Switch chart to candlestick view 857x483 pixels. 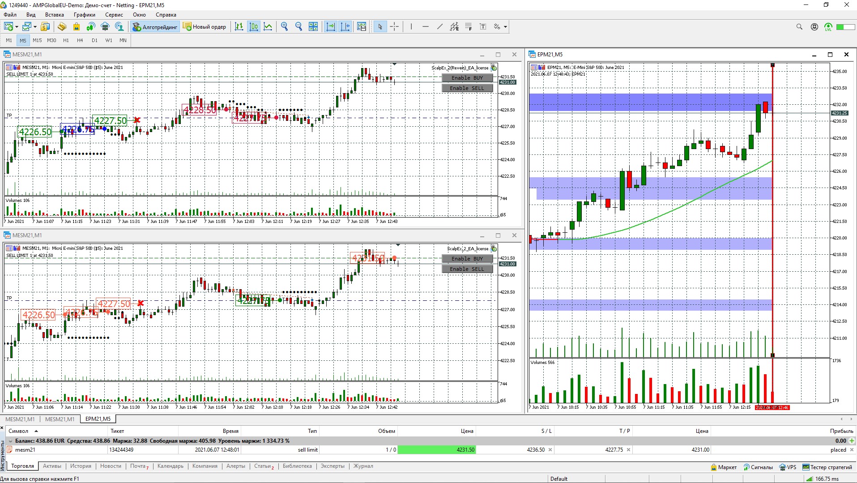click(x=254, y=27)
